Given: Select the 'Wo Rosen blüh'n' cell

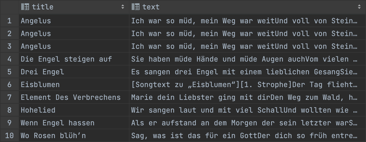Looking at the screenshot, I should pyautogui.click(x=53, y=136).
